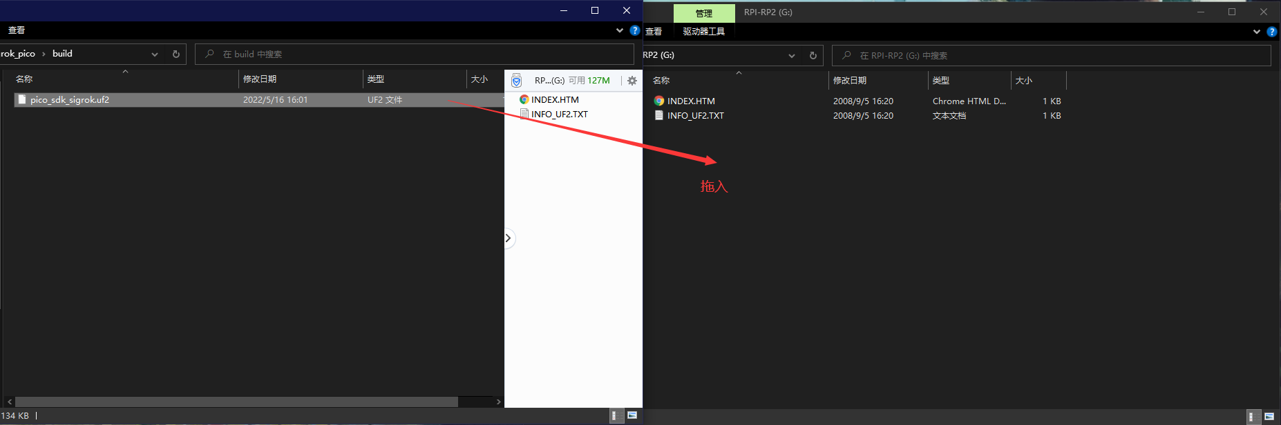Open help icon in build window
Image resolution: width=1281 pixels, height=425 pixels.
click(x=635, y=30)
